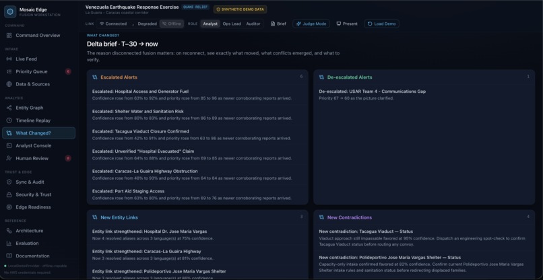The height and width of the screenshot is (280, 543).
Task: Select the Analyst role
Action: tap(210, 24)
